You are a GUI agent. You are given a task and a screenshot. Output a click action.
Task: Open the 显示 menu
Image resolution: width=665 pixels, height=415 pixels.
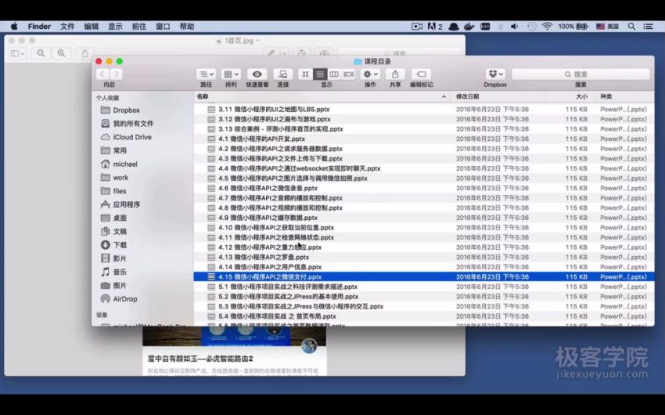[x=115, y=27]
